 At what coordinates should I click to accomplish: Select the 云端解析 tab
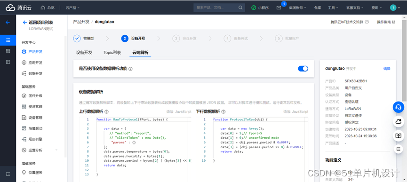(x=140, y=52)
